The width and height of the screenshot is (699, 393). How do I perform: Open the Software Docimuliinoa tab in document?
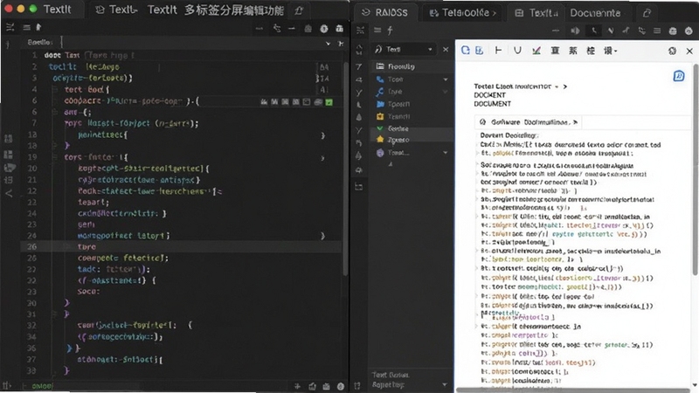[x=528, y=122]
